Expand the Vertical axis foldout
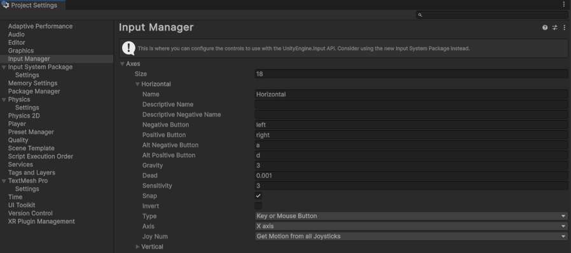 point(137,247)
